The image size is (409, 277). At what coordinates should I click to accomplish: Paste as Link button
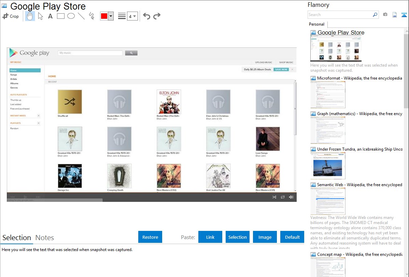tap(210, 237)
